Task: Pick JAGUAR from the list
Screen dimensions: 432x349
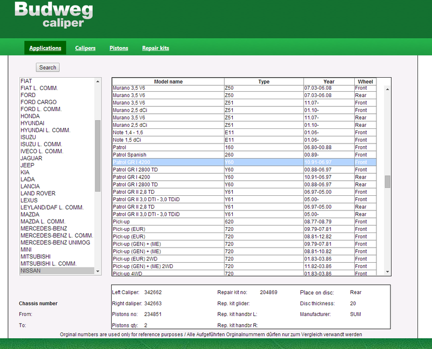Action: [x=57, y=158]
